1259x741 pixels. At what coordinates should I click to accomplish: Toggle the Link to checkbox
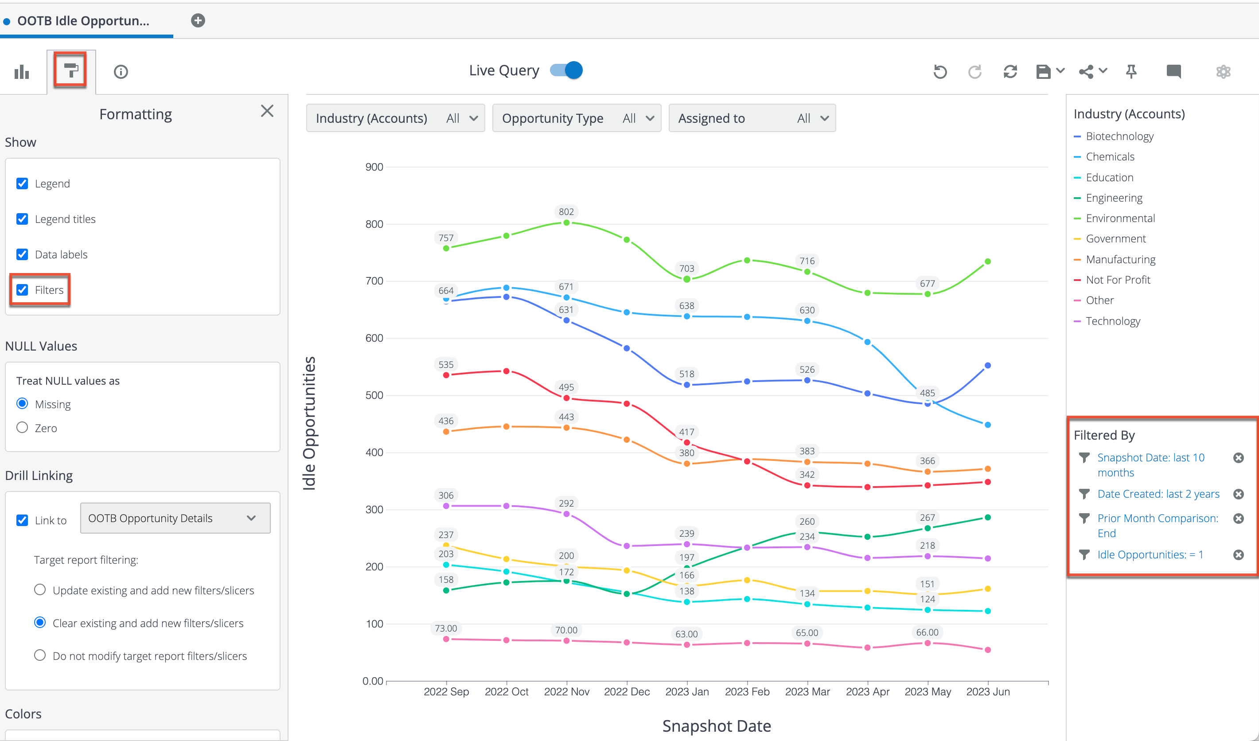(23, 520)
